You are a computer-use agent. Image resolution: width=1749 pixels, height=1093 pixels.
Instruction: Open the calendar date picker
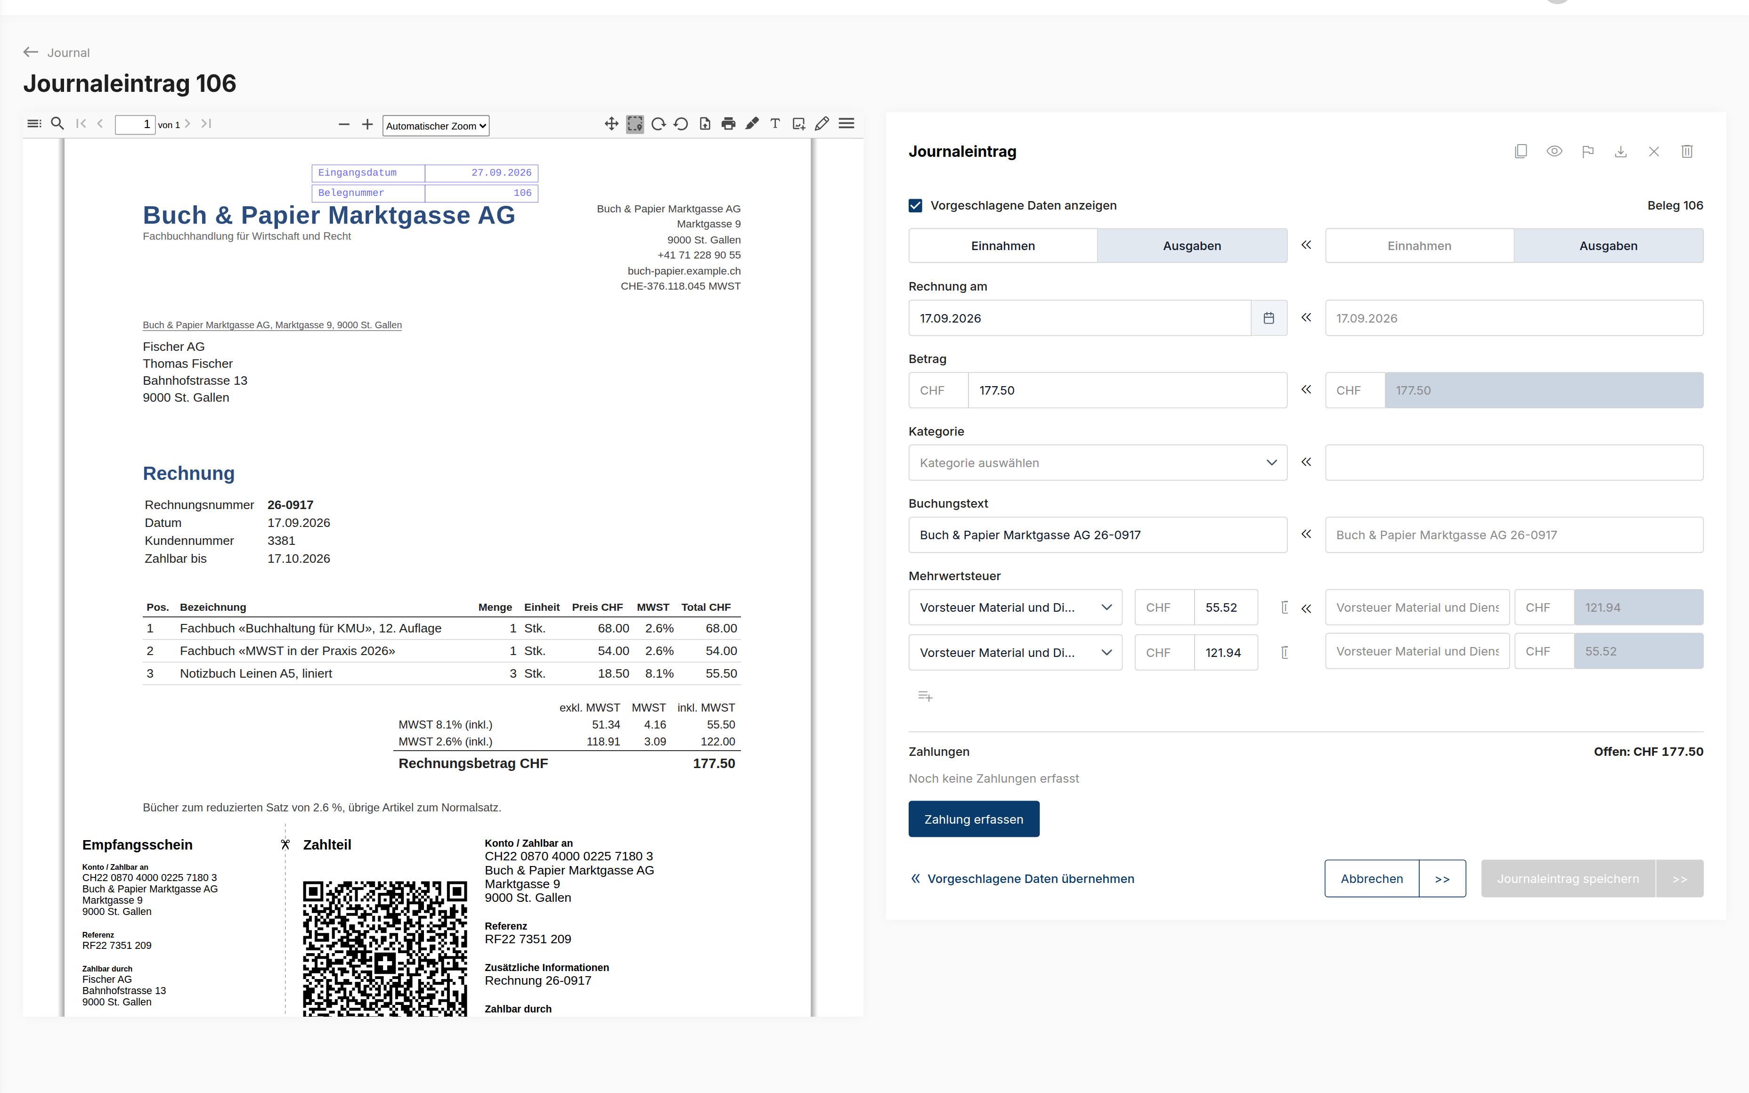1269,318
